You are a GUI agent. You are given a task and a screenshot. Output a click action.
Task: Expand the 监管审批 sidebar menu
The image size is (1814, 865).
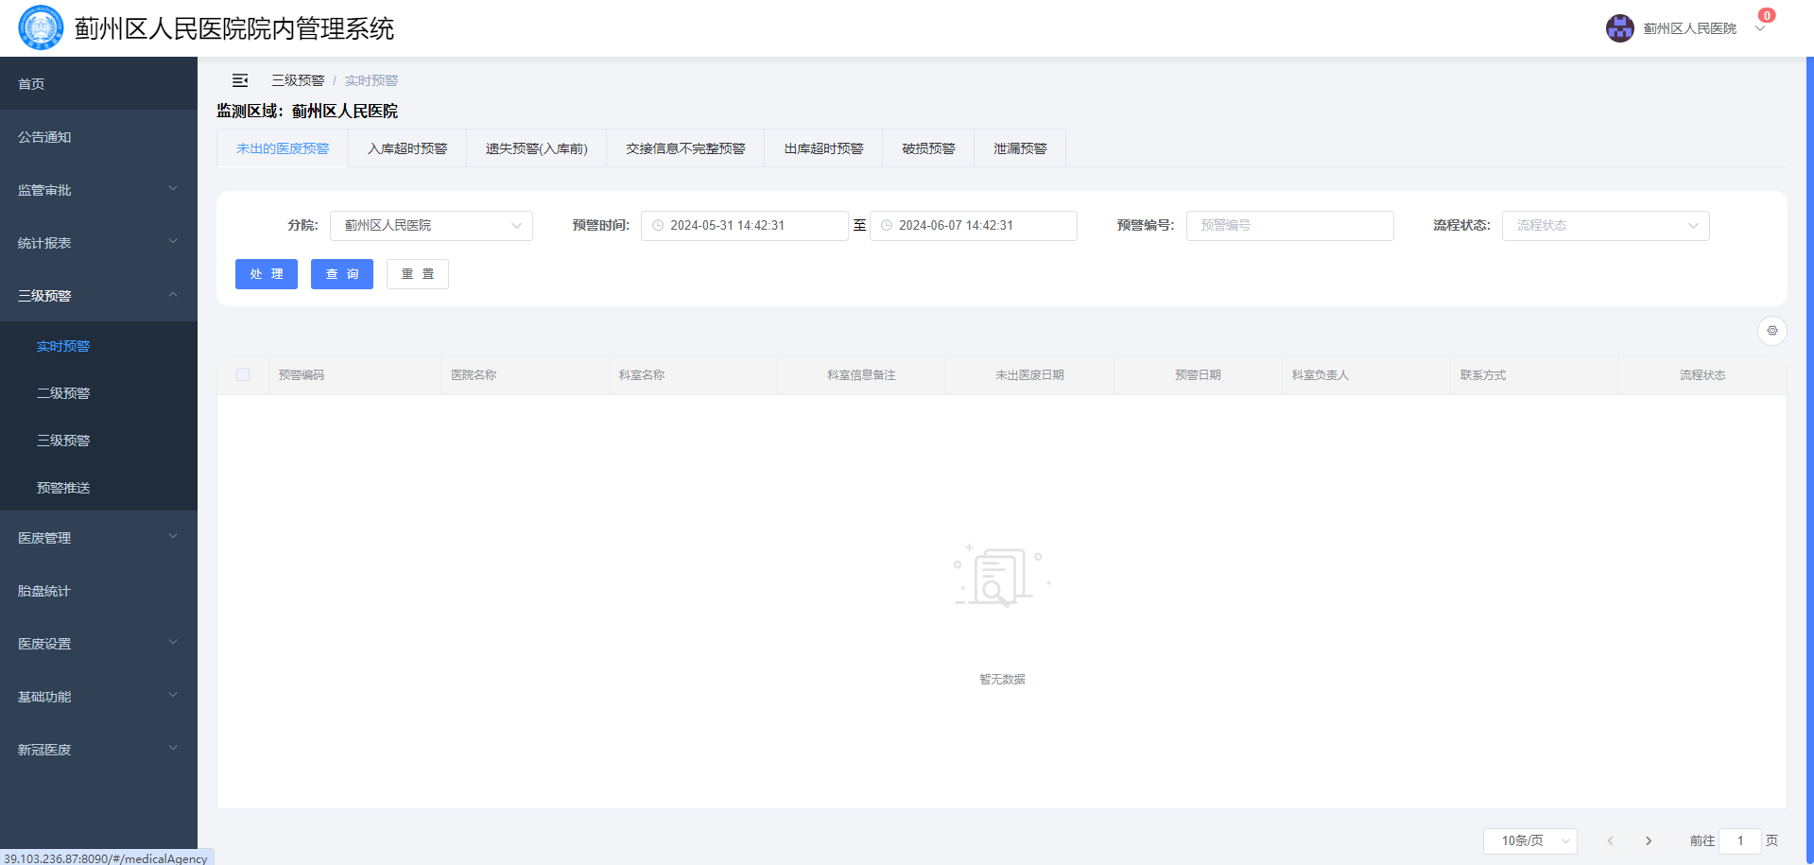tap(98, 190)
